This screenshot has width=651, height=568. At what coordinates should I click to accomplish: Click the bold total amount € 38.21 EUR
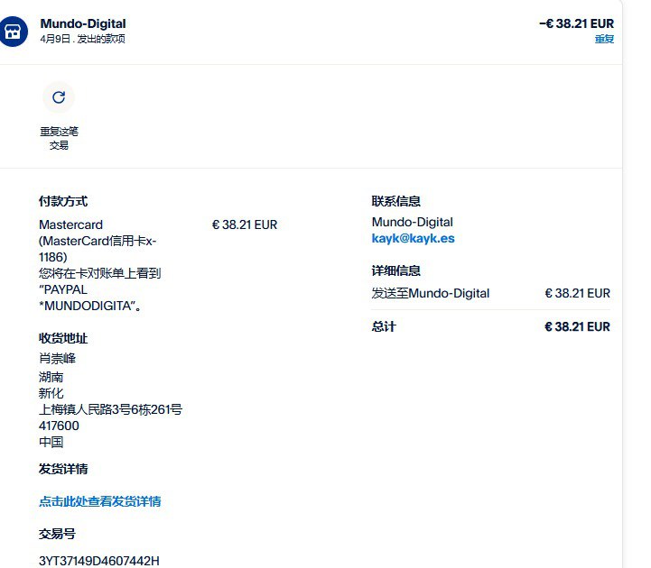578,326
